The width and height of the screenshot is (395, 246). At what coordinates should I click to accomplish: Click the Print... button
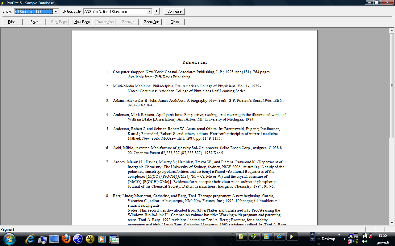(x=12, y=22)
